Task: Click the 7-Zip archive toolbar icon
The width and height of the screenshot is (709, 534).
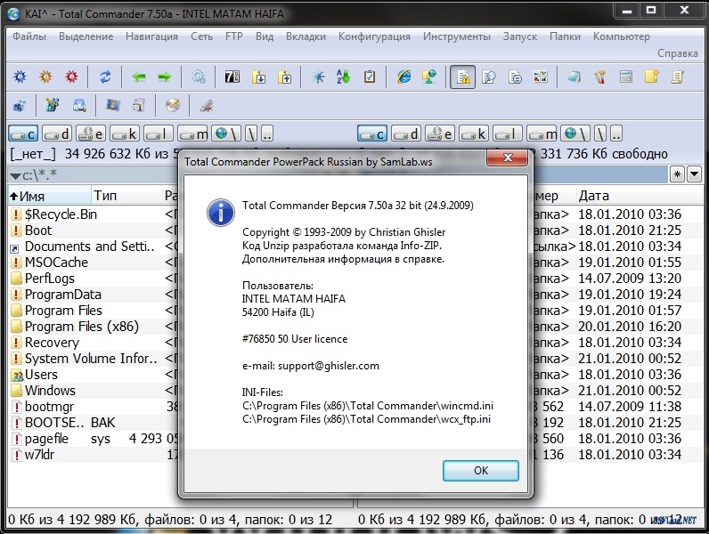Action: point(232,77)
